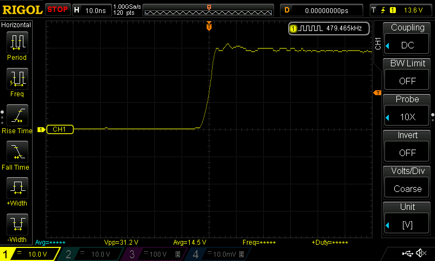The height and width of the screenshot is (261, 435).
Task: Click the RIGOL logo
Action: click(22, 10)
